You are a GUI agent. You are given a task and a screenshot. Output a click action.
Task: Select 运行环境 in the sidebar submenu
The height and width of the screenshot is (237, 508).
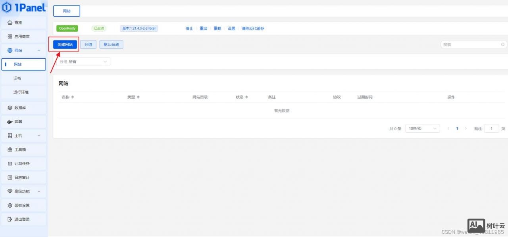21,92
